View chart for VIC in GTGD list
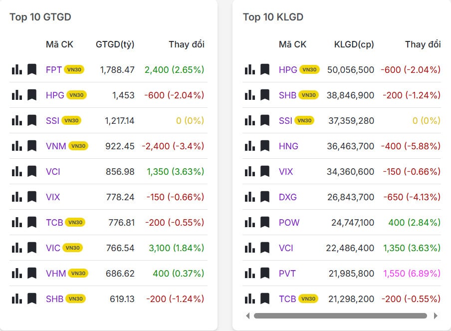The height and width of the screenshot is (331, 451). [x=16, y=248]
